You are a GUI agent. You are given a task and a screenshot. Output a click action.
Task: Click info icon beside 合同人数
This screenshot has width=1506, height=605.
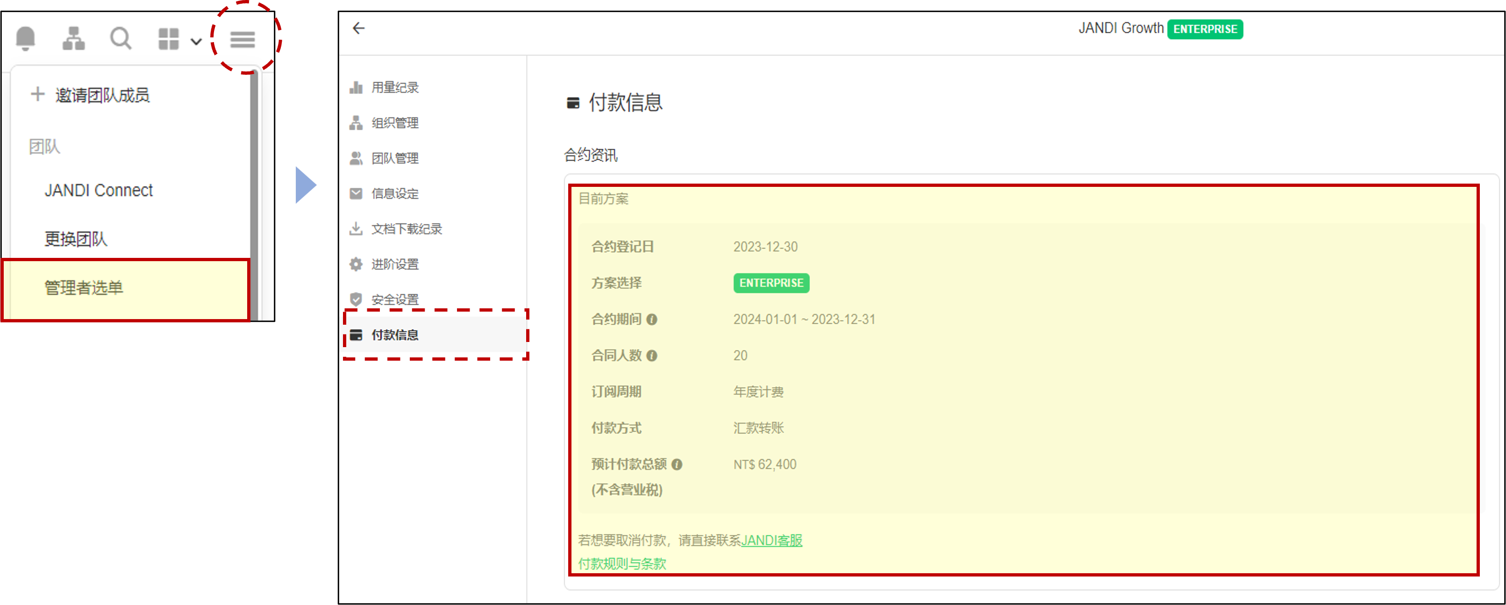tap(652, 356)
